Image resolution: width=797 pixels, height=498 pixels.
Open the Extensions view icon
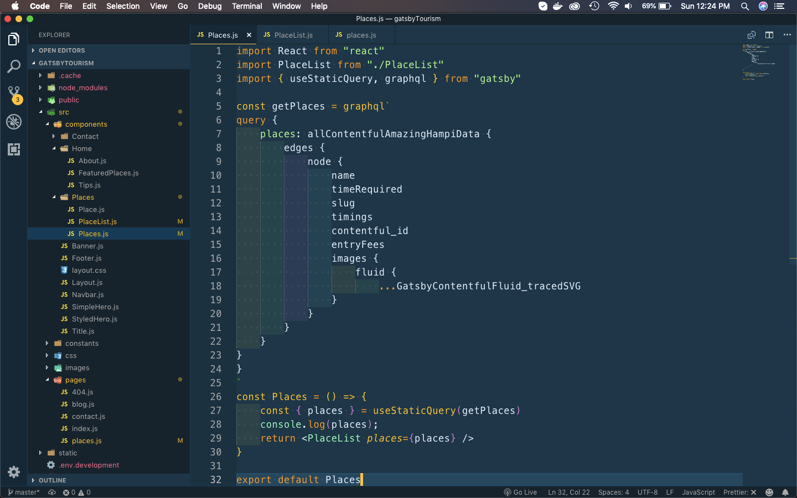coord(14,149)
